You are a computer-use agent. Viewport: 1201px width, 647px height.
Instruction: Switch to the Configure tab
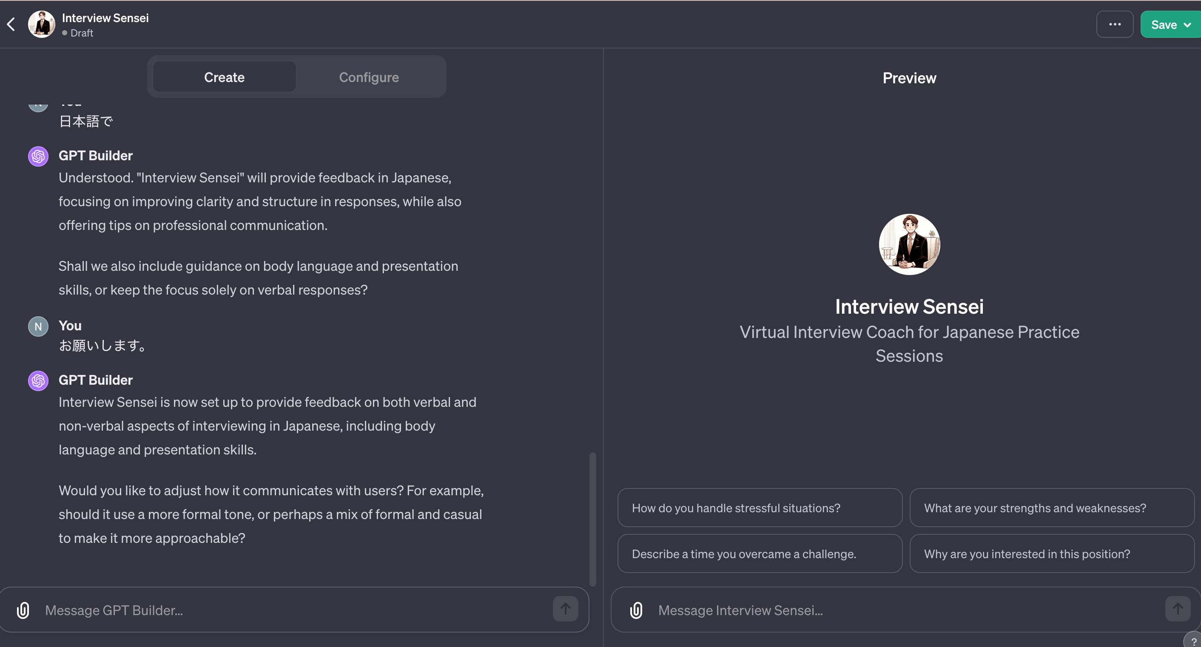369,77
